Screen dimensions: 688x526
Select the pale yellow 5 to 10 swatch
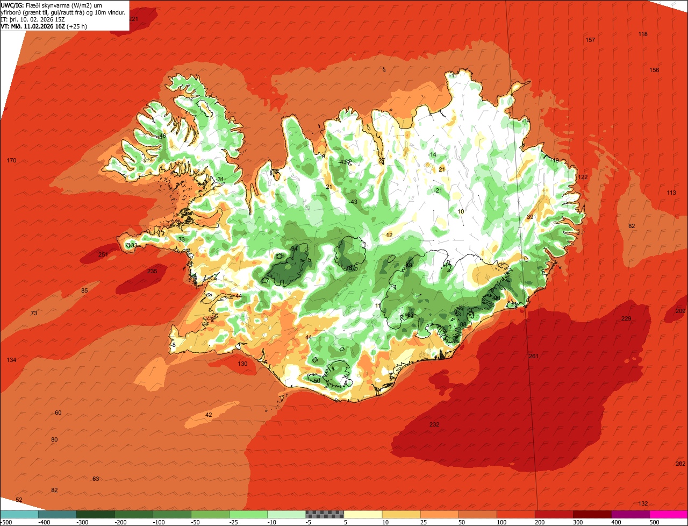tap(363, 514)
